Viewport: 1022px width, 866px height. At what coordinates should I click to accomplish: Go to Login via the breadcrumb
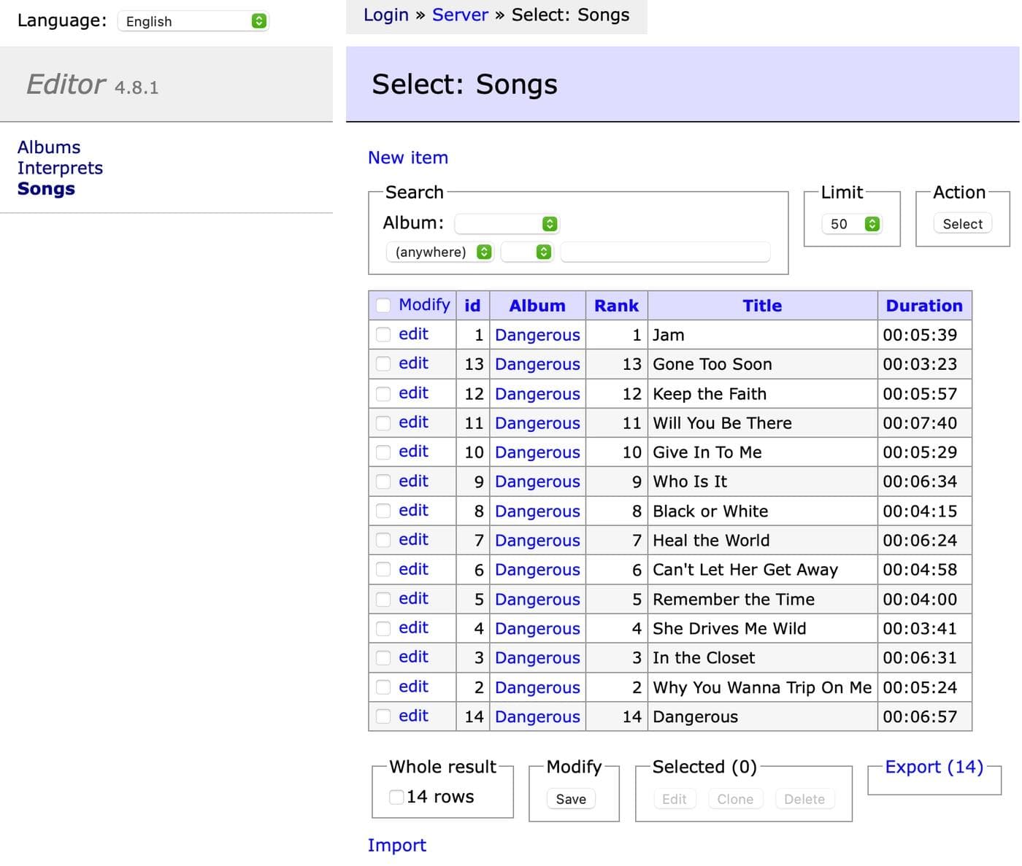click(x=386, y=15)
